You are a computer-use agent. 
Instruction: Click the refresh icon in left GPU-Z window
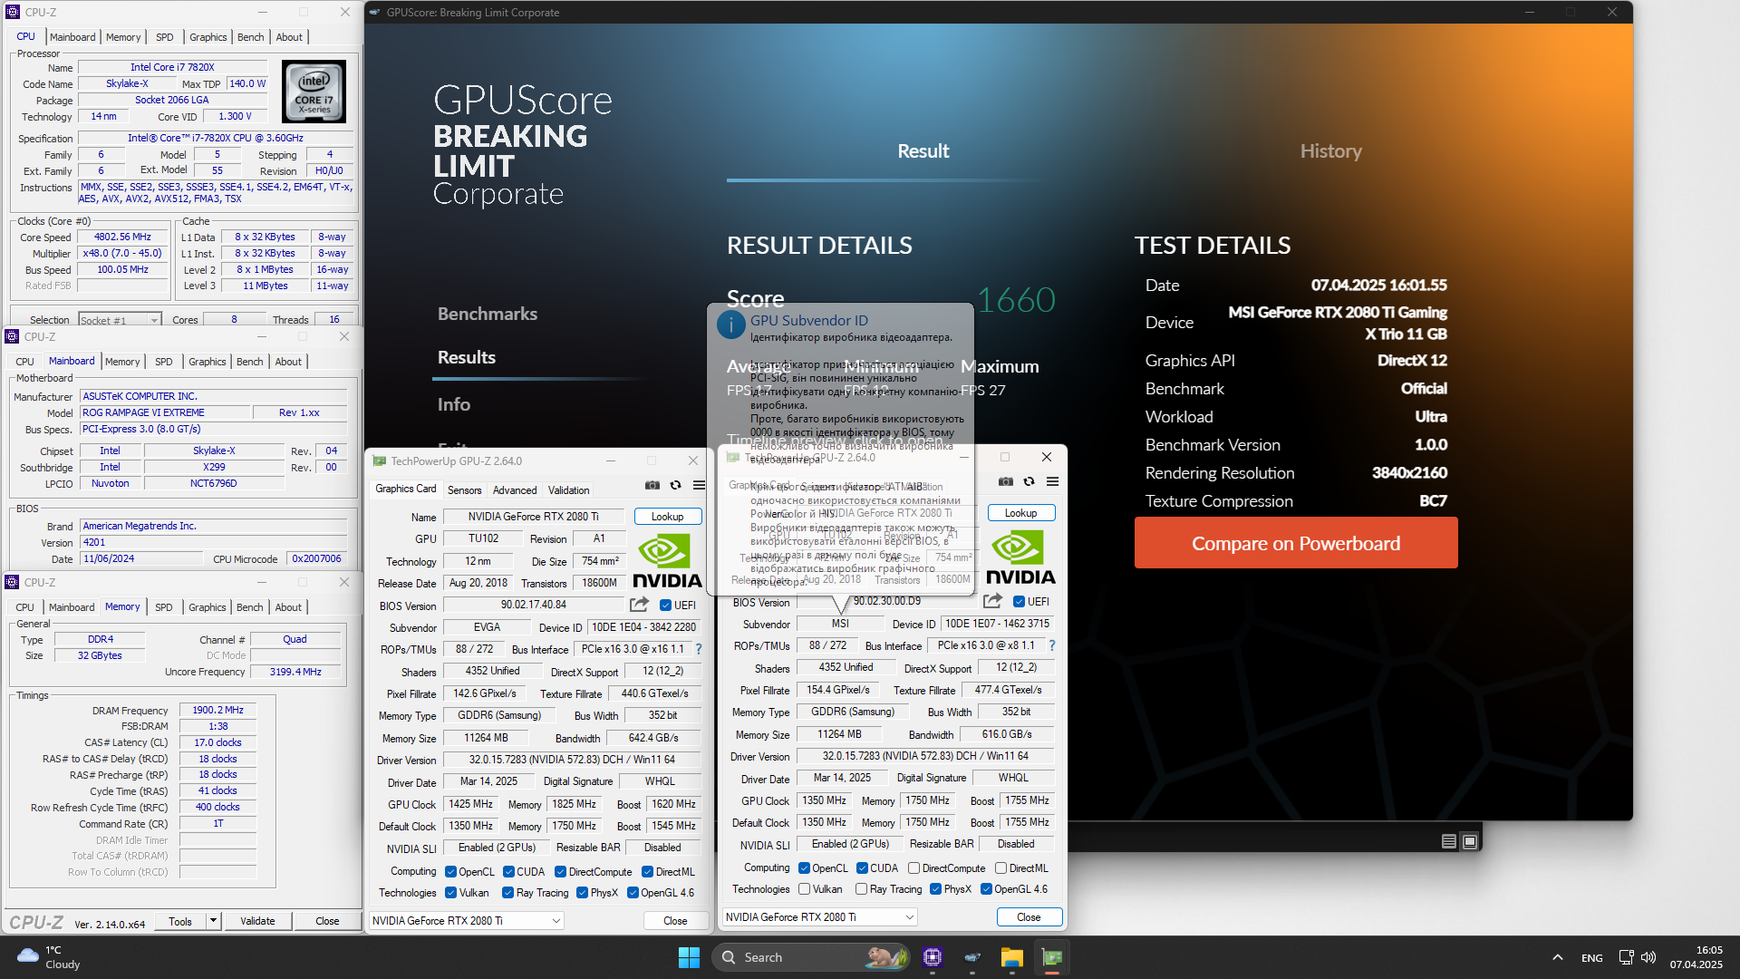(x=675, y=485)
